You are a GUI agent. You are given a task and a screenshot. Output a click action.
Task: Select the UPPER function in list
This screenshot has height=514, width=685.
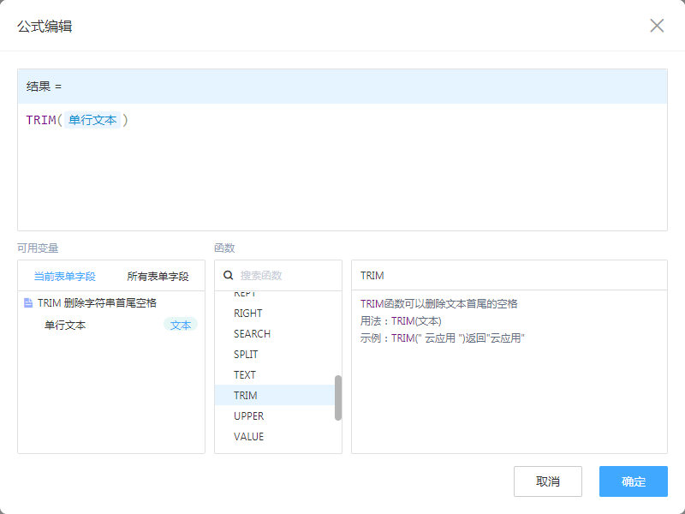coord(248,416)
